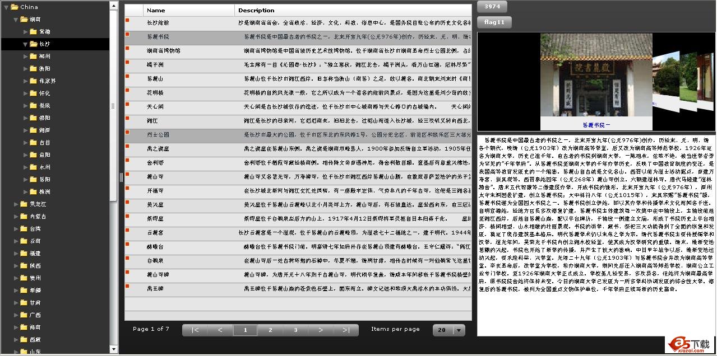The width and height of the screenshot is (717, 356).
Task: Select the 湘江 row name
Action: tap(152, 120)
